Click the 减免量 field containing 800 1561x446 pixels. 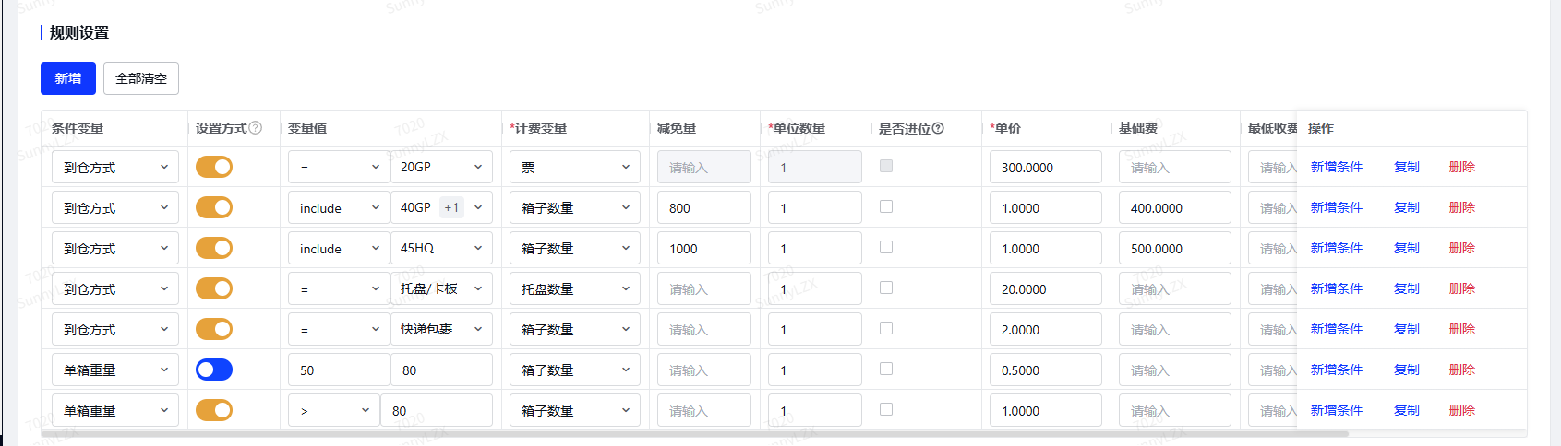[704, 207]
